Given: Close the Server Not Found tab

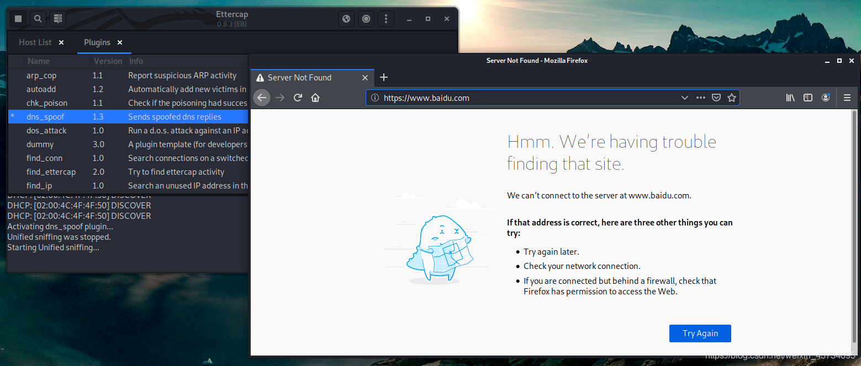Looking at the screenshot, I should coord(365,78).
